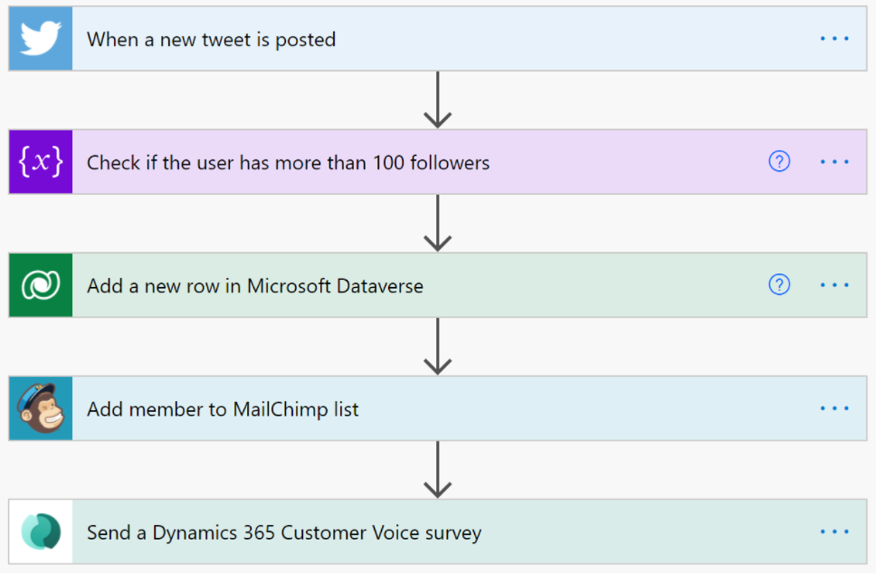Click the arrow above the Customer Voice survey step
This screenshot has width=876, height=575.
click(438, 469)
